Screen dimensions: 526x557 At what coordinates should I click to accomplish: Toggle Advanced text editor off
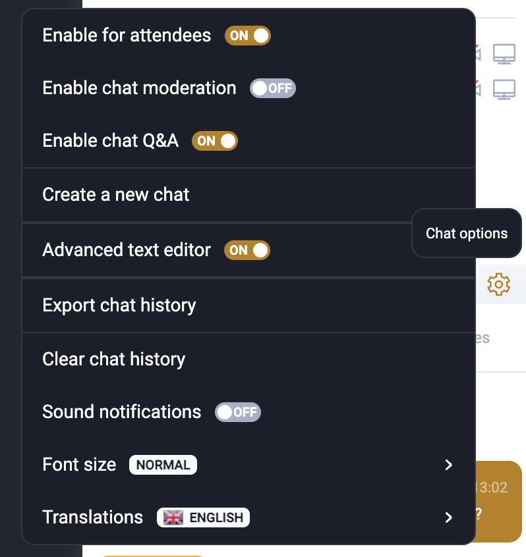[247, 250]
